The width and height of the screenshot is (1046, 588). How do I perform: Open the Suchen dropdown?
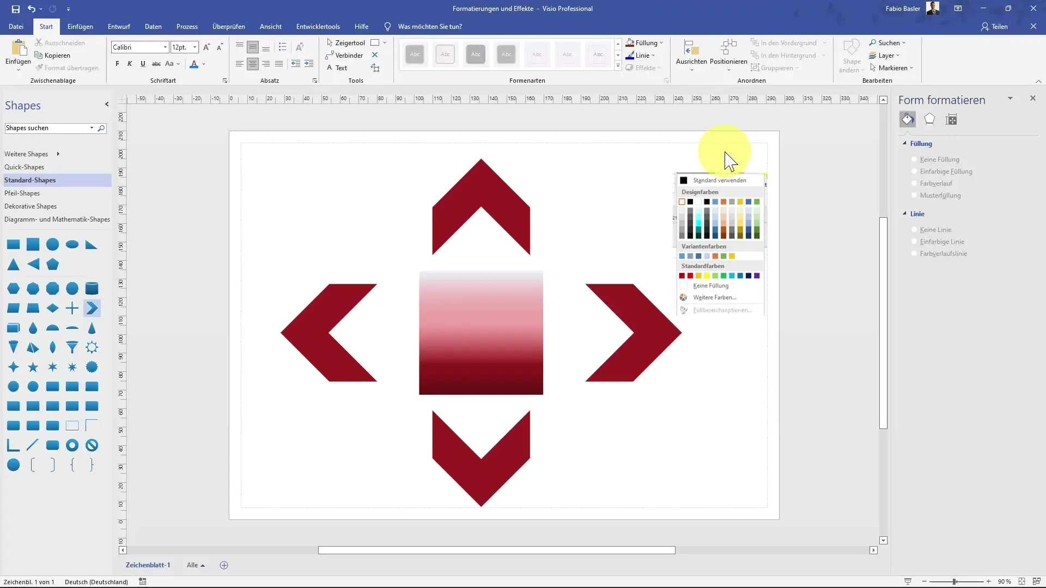click(x=887, y=42)
